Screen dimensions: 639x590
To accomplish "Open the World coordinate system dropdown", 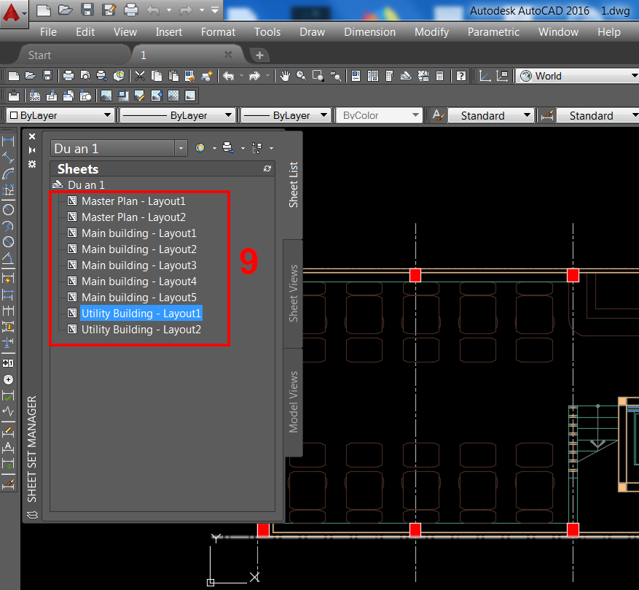I will tap(632, 76).
